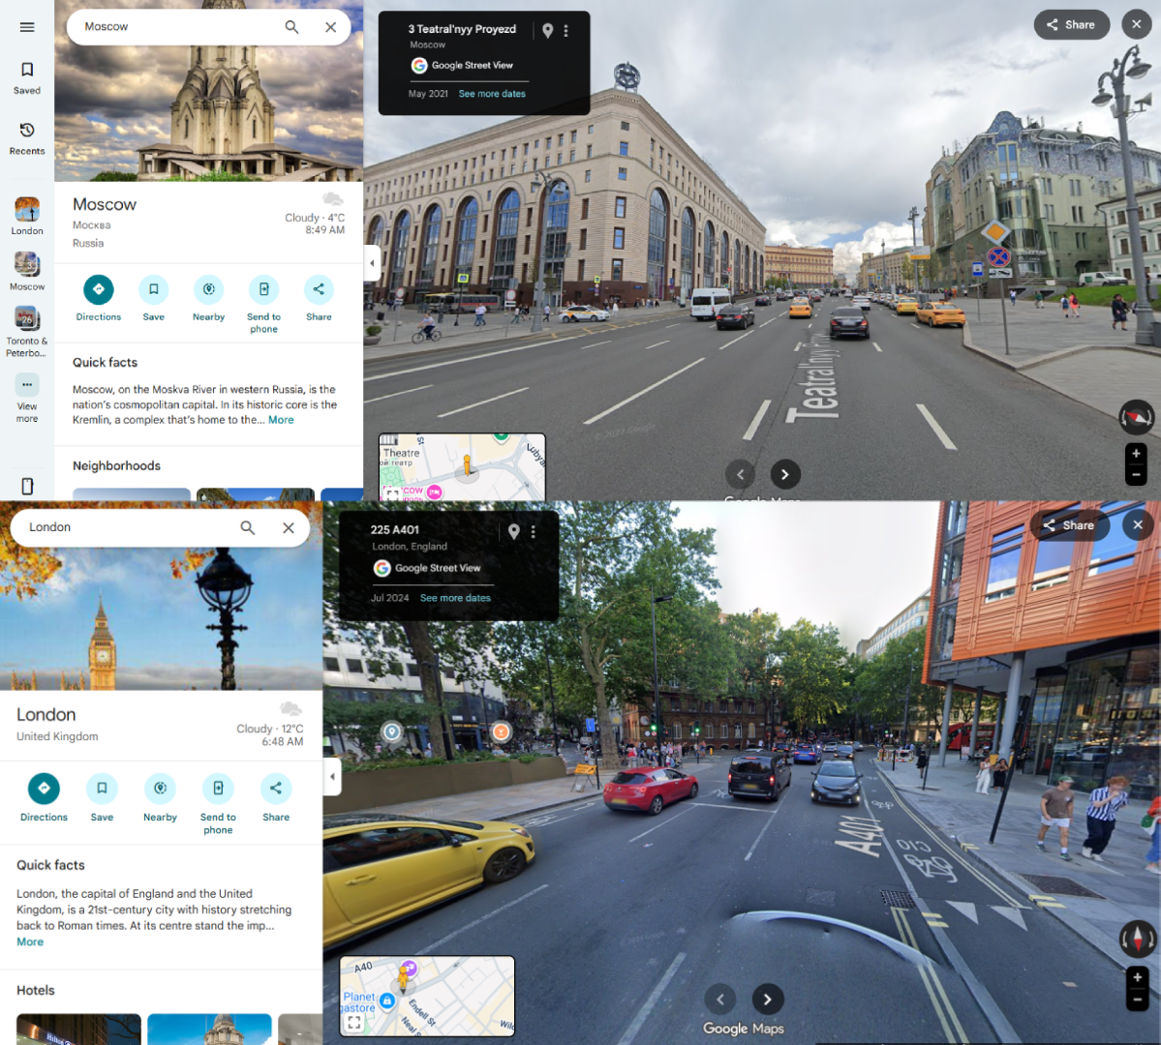Send Moscow to phone
Screen dimensions: 1161x1045
(263, 304)
